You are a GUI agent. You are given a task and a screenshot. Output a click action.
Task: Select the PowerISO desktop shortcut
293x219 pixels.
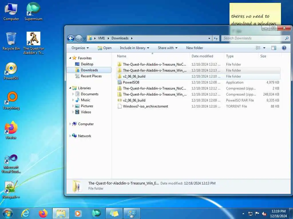click(x=11, y=71)
